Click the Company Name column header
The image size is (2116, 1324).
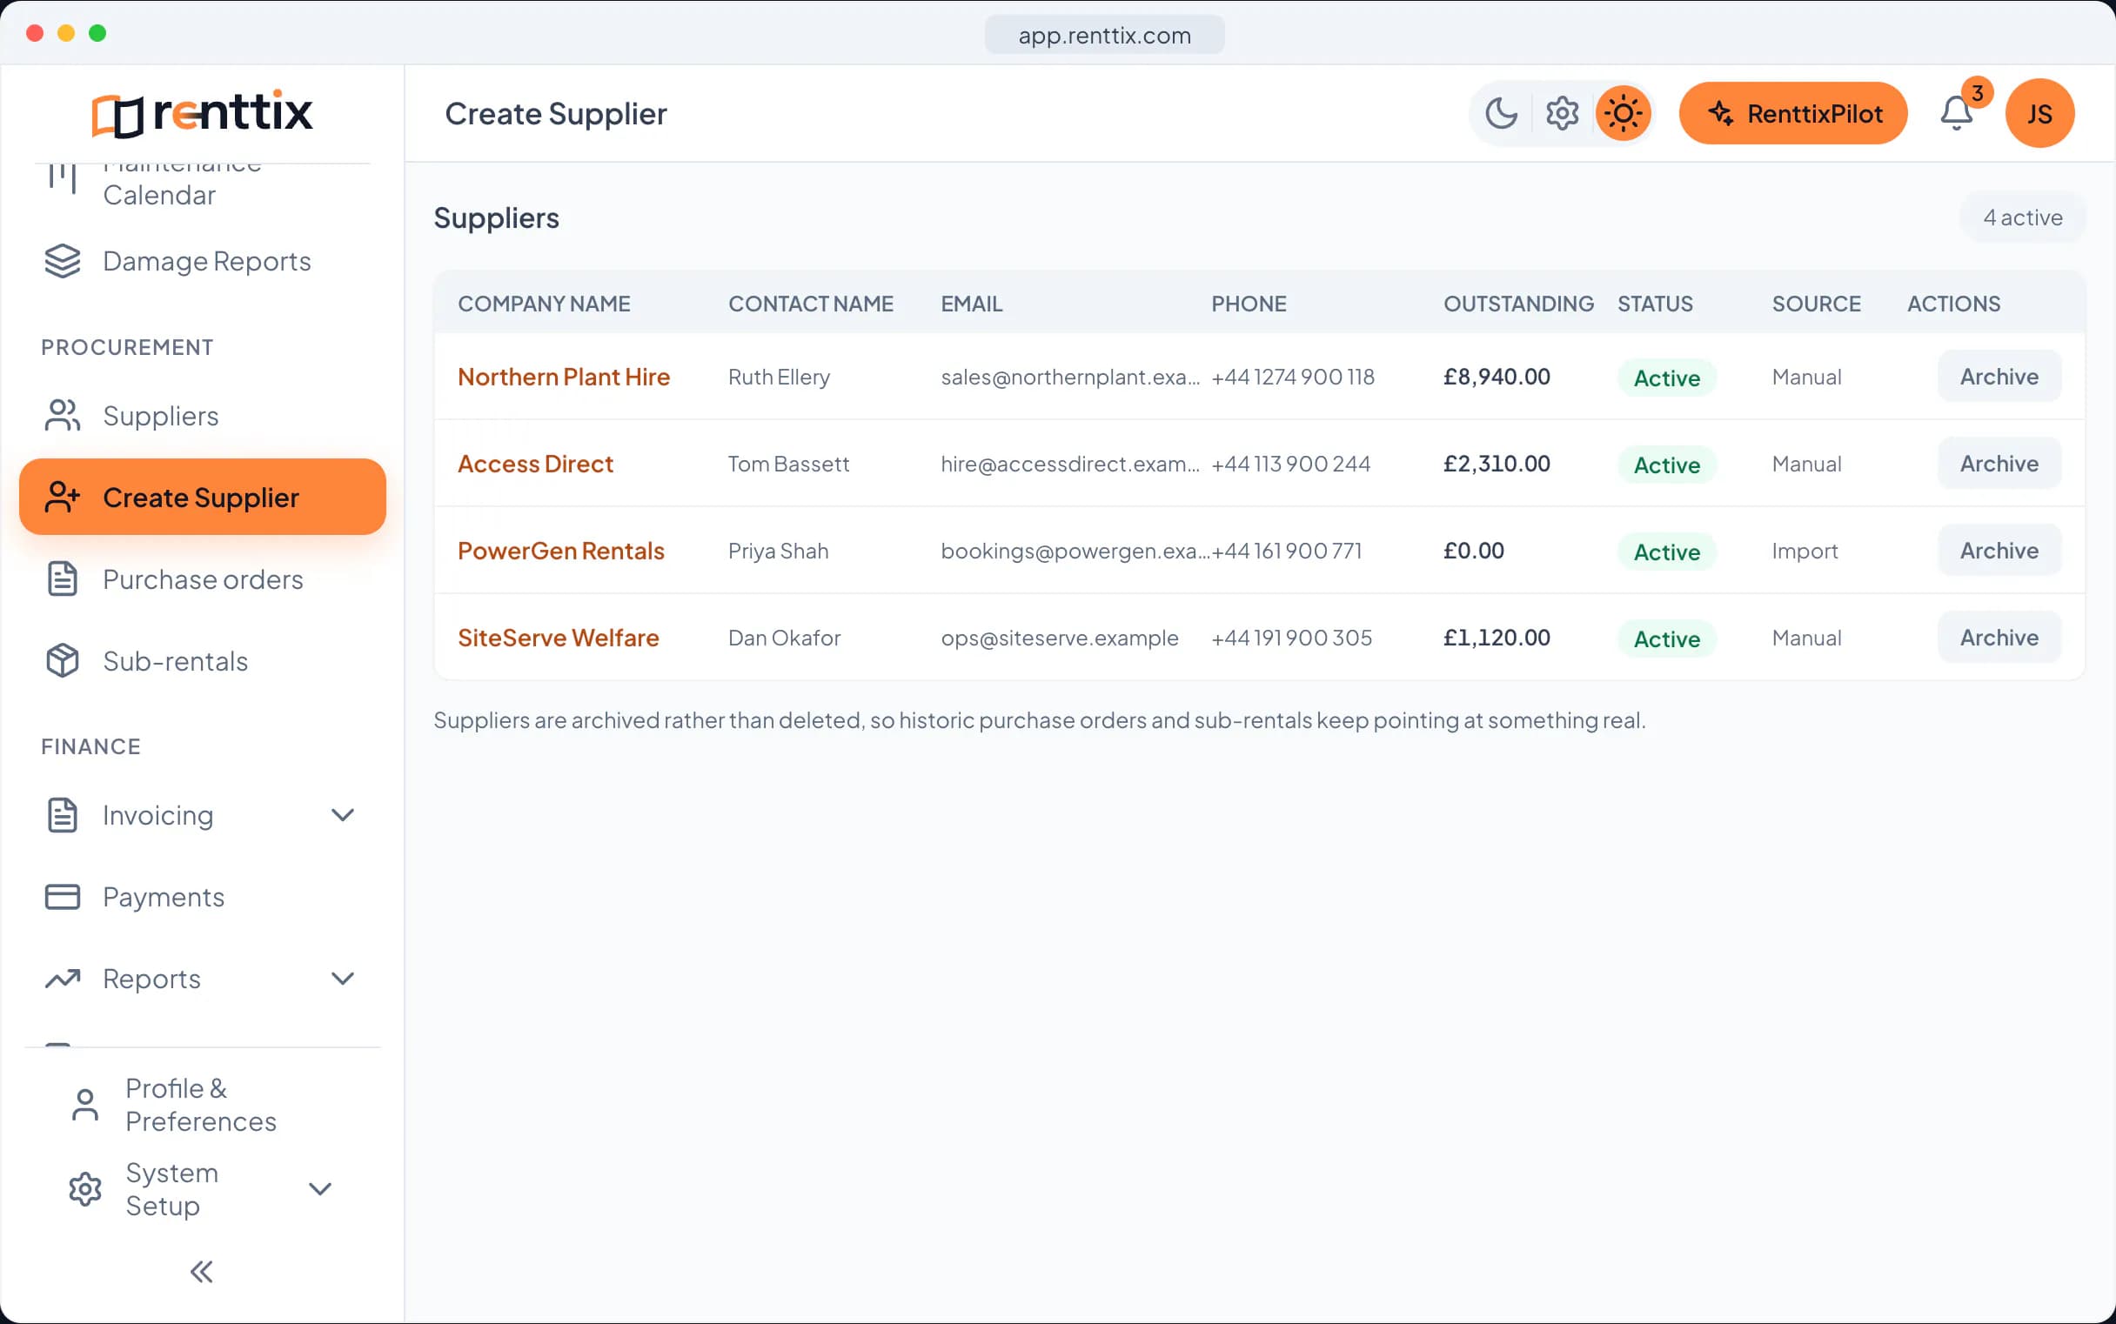[x=544, y=304]
